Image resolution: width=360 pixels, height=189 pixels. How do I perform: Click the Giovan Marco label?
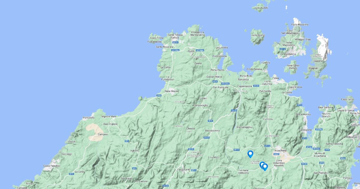[214, 77]
